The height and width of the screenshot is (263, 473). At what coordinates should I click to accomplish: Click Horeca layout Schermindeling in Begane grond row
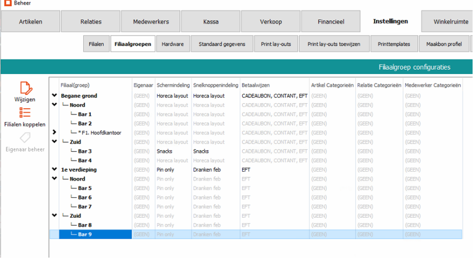tap(172, 96)
